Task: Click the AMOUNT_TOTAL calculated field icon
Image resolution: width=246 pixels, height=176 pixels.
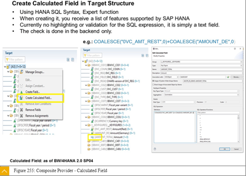Action: [x=92, y=137]
